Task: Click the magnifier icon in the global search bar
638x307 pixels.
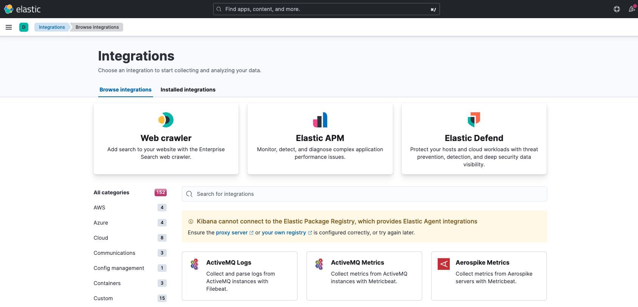Action: 219,9
